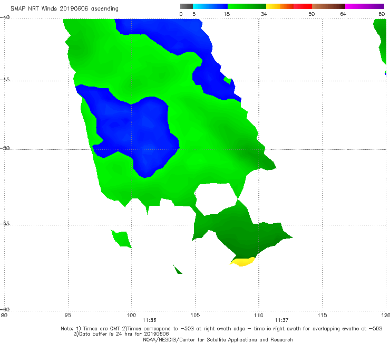Click the color bar label '64'
The image size is (390, 343).
point(343,14)
